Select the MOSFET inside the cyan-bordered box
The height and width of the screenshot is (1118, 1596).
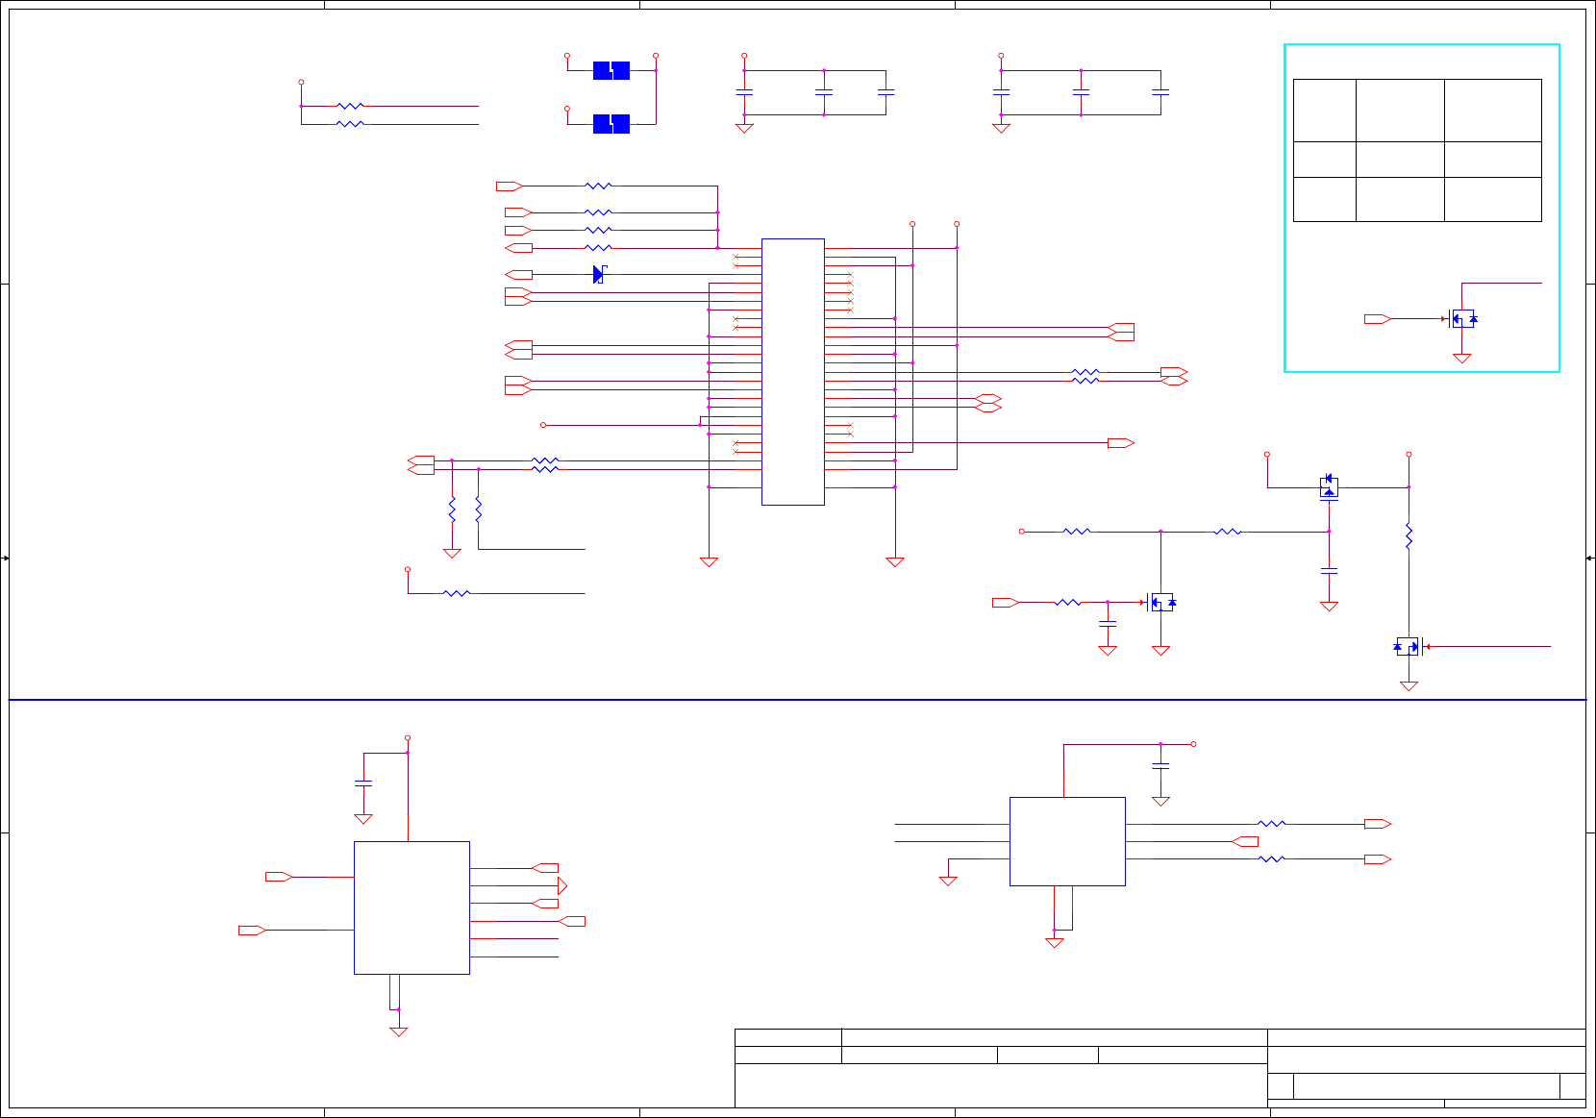1462,319
